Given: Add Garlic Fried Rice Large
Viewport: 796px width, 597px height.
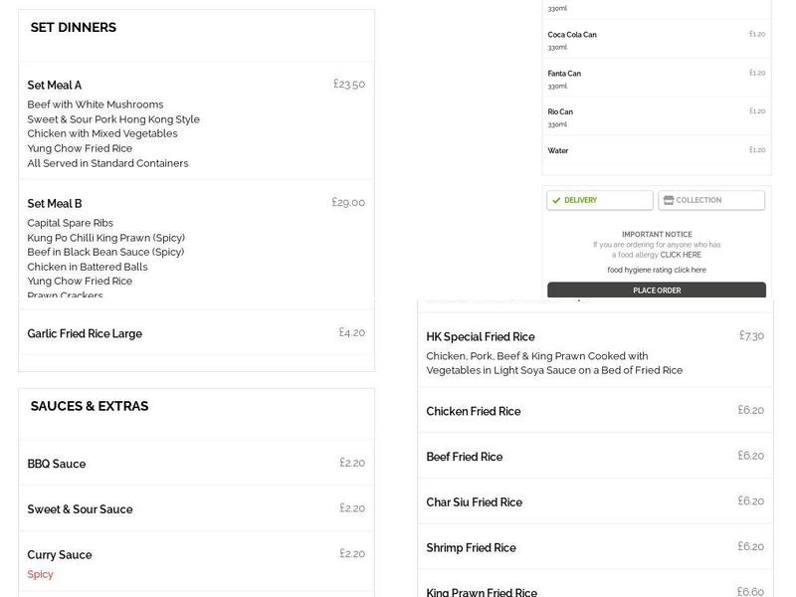Looking at the screenshot, I should click(x=196, y=333).
